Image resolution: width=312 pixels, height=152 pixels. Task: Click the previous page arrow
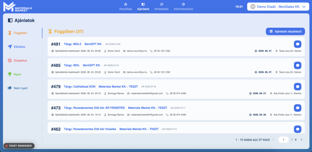click(273, 140)
